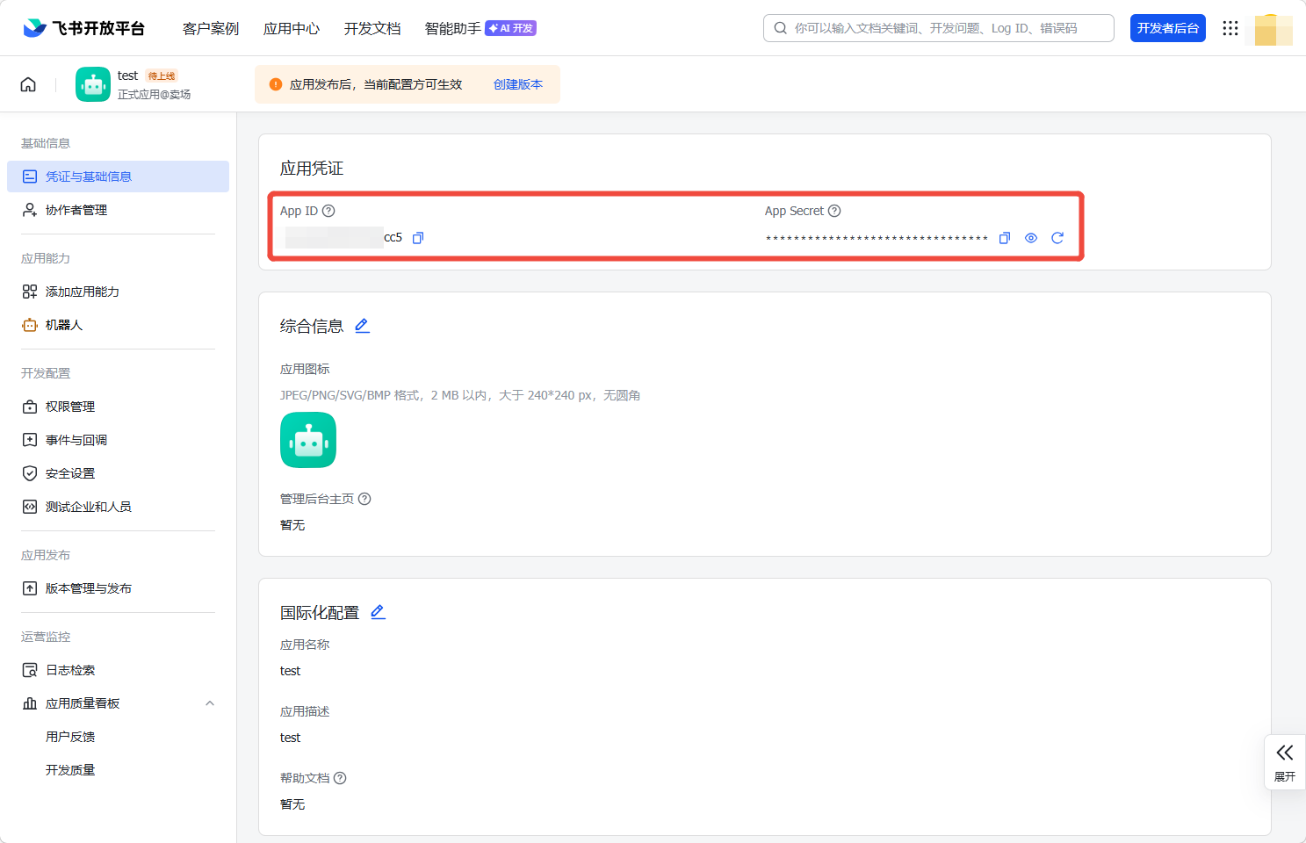
Task: Regenerate the App Secret with refresh icon
Action: click(x=1057, y=238)
